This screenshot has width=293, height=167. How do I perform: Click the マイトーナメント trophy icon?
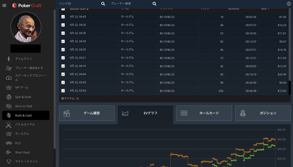pos(9,161)
